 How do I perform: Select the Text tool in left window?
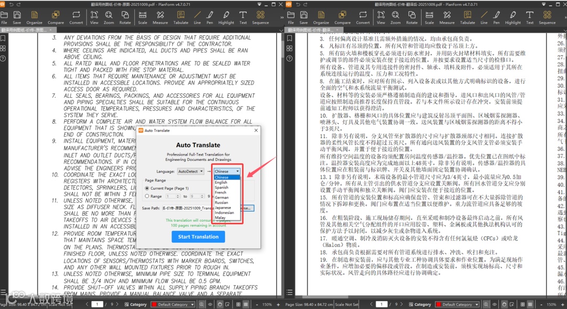coord(243,17)
